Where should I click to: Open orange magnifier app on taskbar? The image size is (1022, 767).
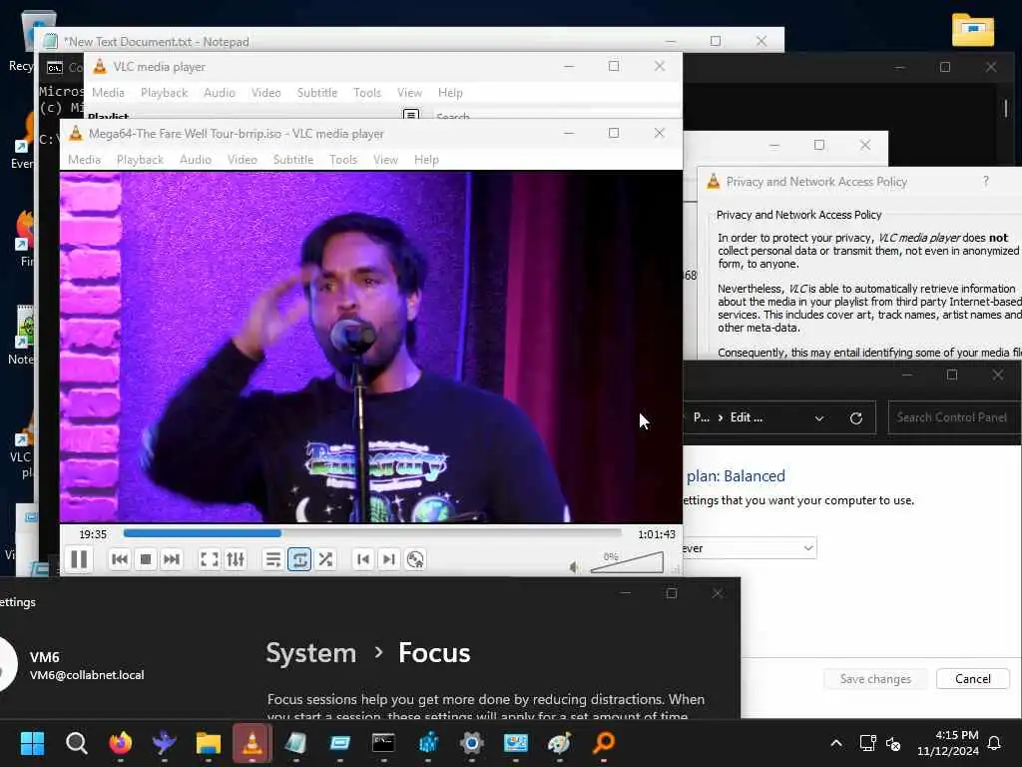pos(604,743)
